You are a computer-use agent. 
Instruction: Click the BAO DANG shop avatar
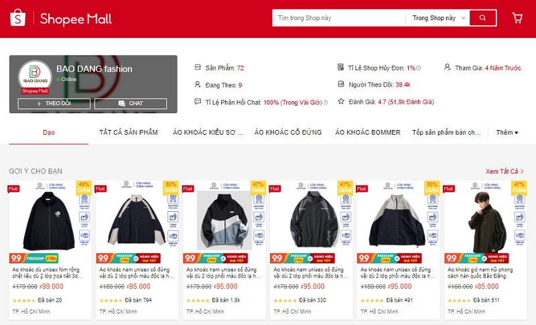(x=35, y=77)
